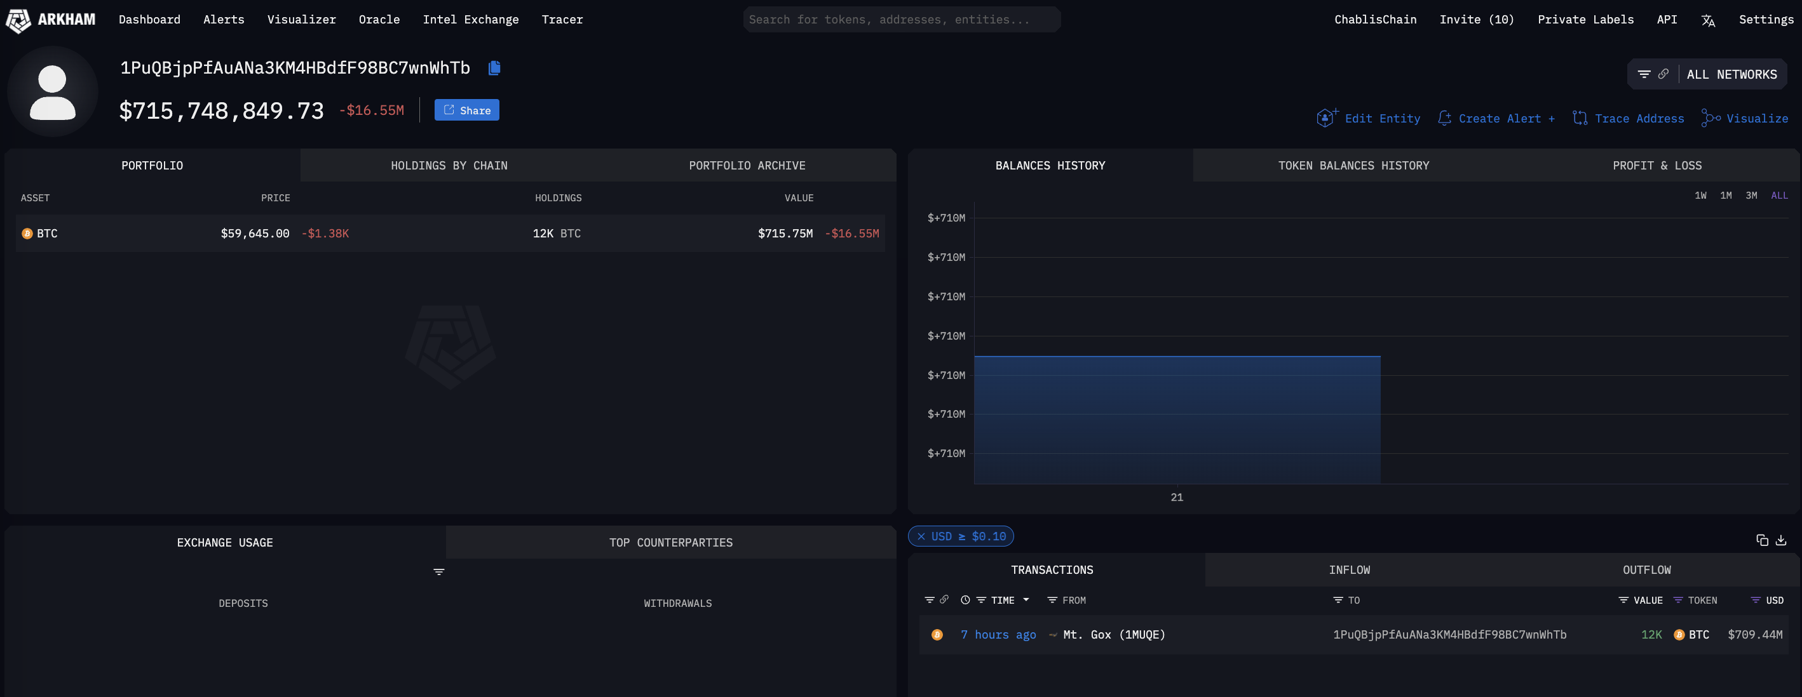Select the 1M chart range
The width and height of the screenshot is (1802, 697).
click(x=1726, y=196)
